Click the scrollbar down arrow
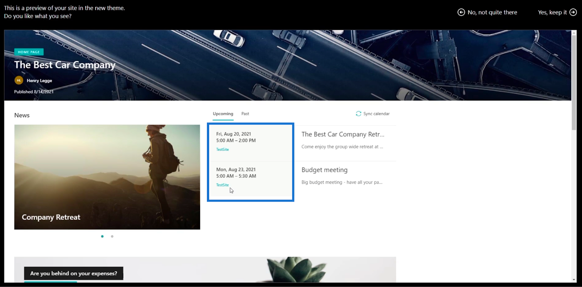 (574, 280)
